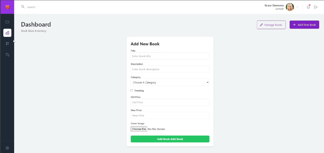The image size is (324, 153).
Task: Click the book store logo icon
Action: click(x=7, y=7)
